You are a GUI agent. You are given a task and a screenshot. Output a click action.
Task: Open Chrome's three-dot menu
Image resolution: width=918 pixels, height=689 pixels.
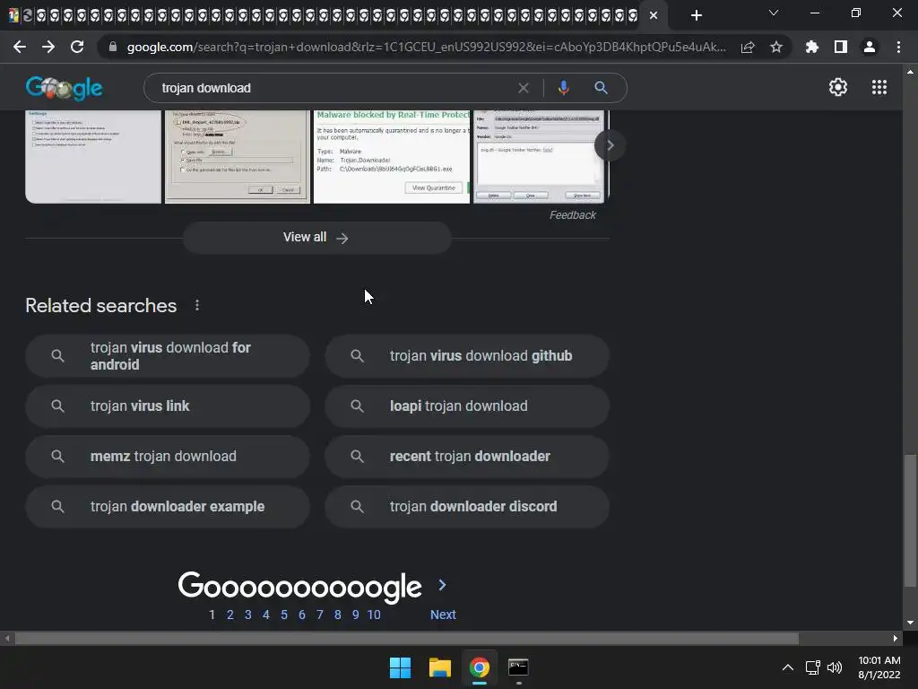click(x=898, y=47)
